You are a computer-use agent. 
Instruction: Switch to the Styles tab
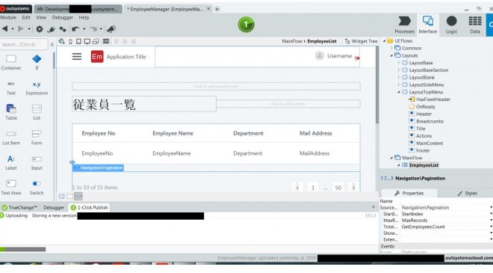click(467, 193)
